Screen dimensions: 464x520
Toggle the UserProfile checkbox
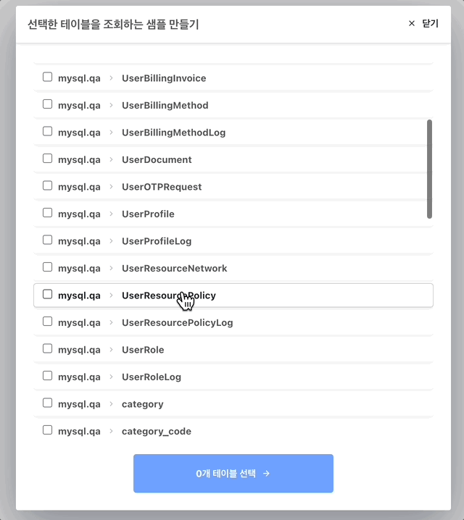[47, 213]
